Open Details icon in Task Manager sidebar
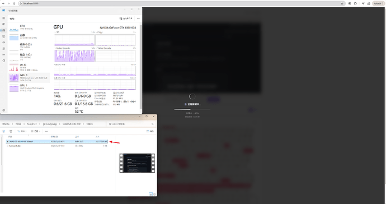 tap(4, 54)
